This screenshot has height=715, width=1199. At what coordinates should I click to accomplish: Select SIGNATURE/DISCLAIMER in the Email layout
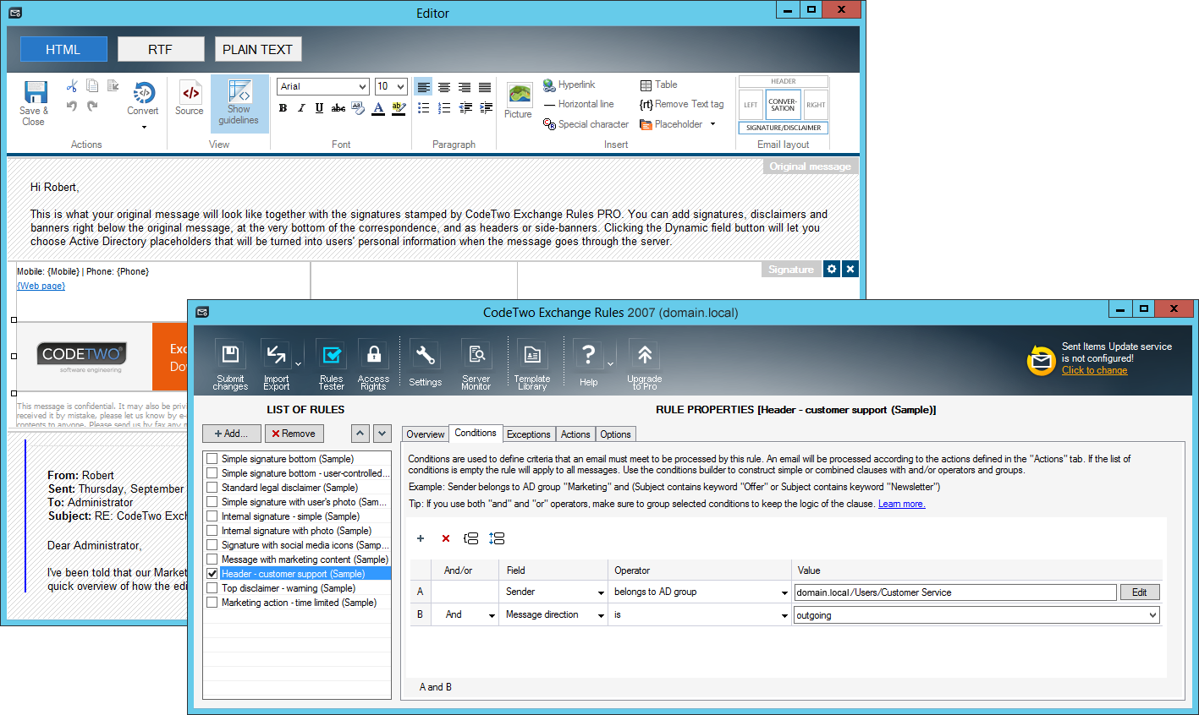pos(784,128)
